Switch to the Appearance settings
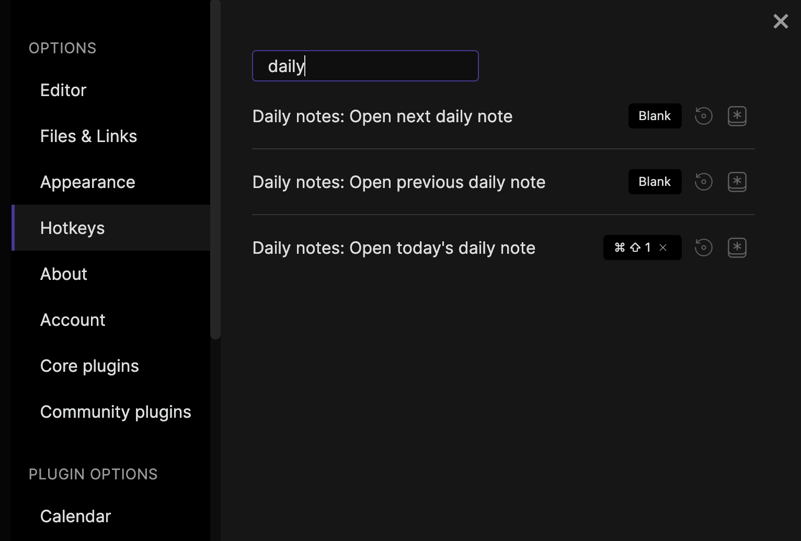The image size is (801, 541). [87, 182]
